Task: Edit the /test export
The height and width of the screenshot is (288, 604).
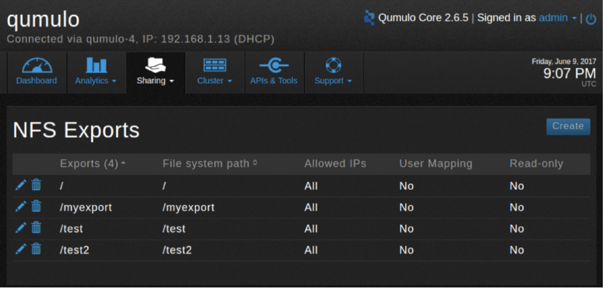Action: 21,228
